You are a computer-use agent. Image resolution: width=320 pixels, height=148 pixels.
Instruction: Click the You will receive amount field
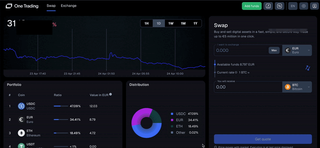tap(248, 87)
